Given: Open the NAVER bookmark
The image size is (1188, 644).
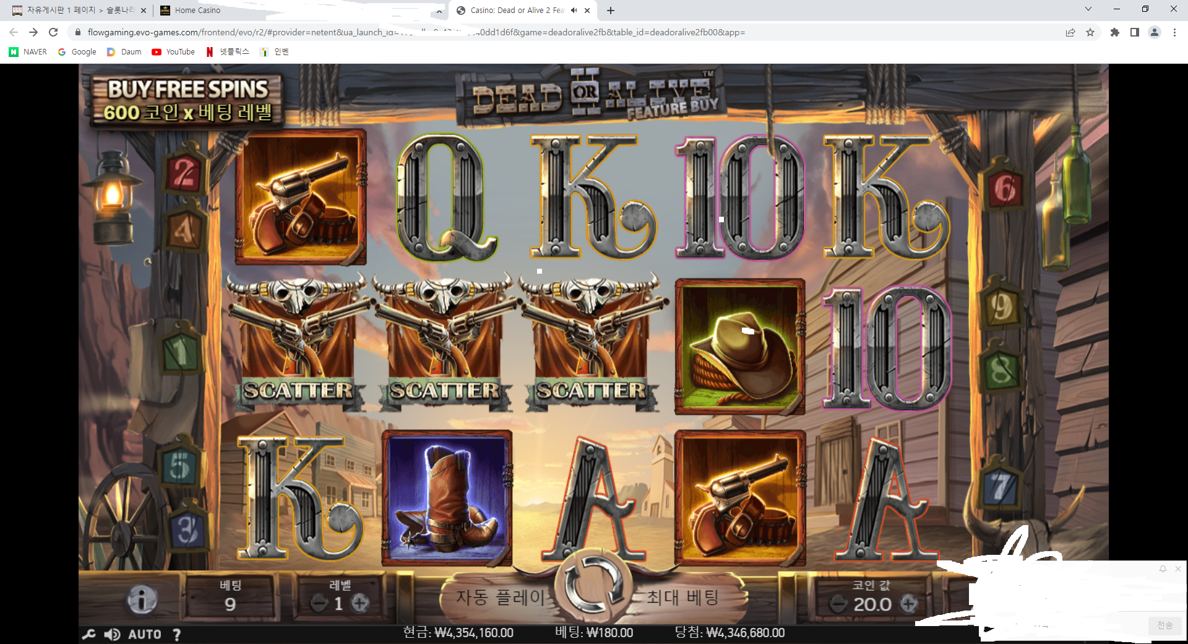Looking at the screenshot, I should [x=28, y=52].
